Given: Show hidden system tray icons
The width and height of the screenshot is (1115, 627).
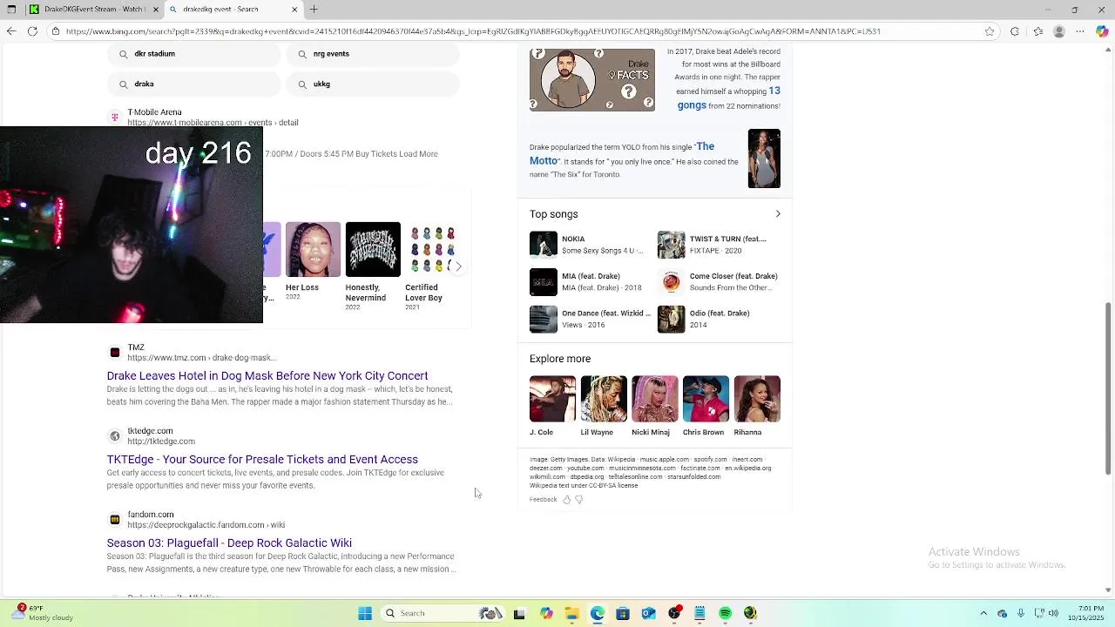Looking at the screenshot, I should click(x=983, y=614).
